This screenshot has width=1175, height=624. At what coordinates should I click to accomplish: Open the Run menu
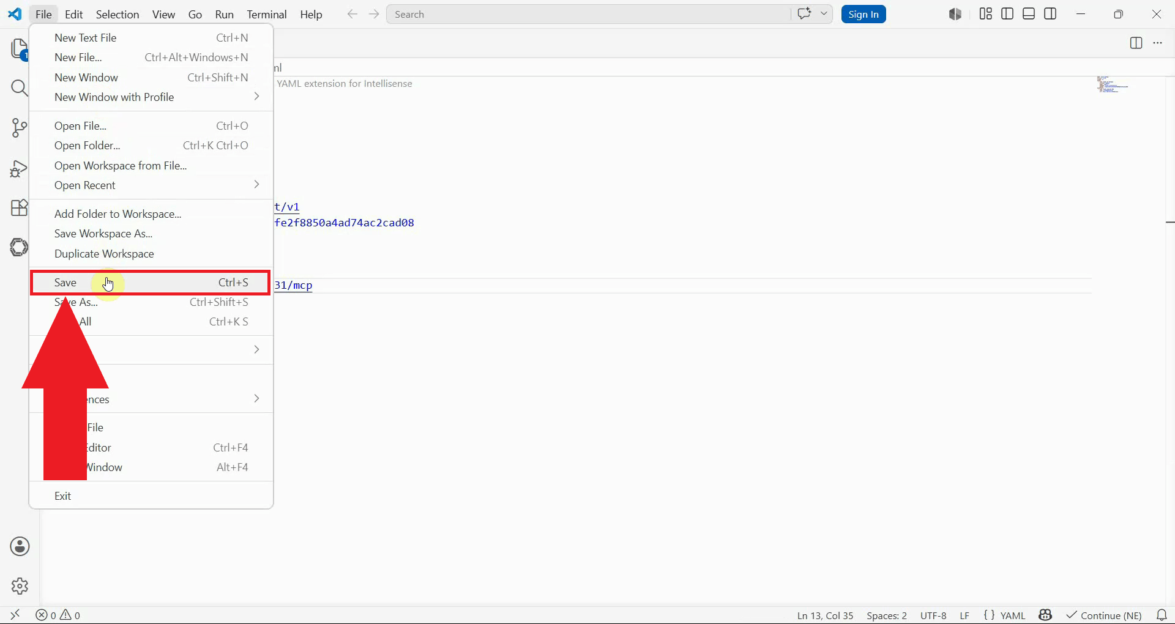225,14
